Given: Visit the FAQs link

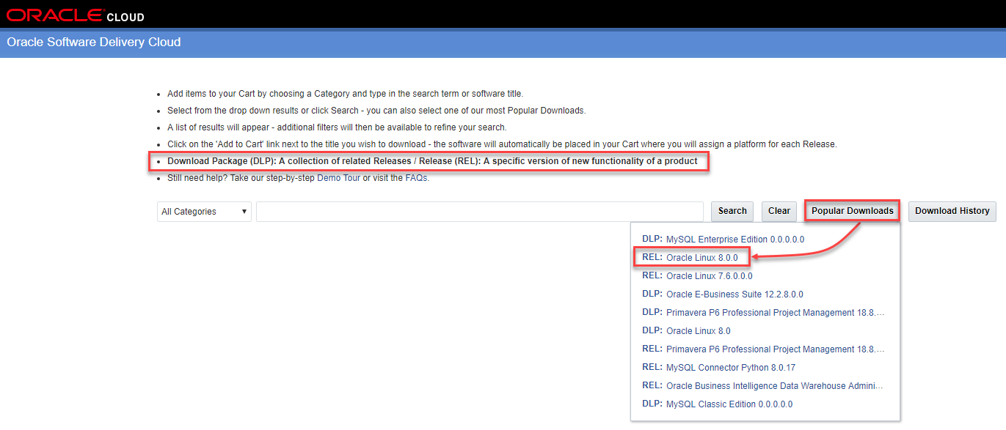Looking at the screenshot, I should [x=417, y=178].
